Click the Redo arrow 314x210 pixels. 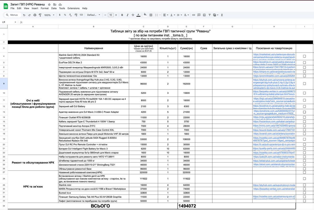(29, 15)
